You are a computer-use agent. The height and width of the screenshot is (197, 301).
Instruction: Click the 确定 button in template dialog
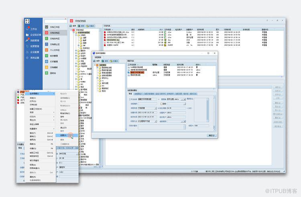click(x=212, y=136)
